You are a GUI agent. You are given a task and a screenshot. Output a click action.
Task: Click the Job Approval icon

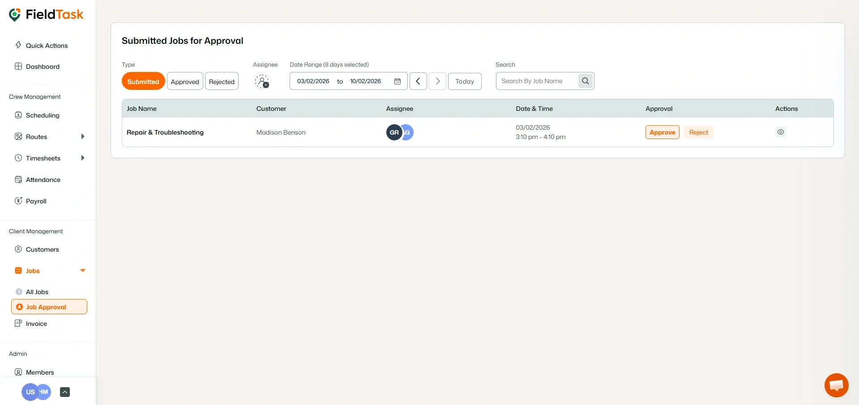[19, 307]
